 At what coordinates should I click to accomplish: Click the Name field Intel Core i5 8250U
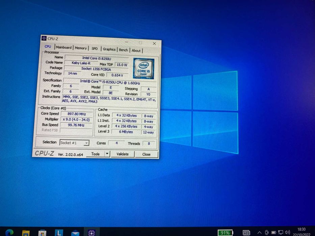pyautogui.click(x=97, y=58)
